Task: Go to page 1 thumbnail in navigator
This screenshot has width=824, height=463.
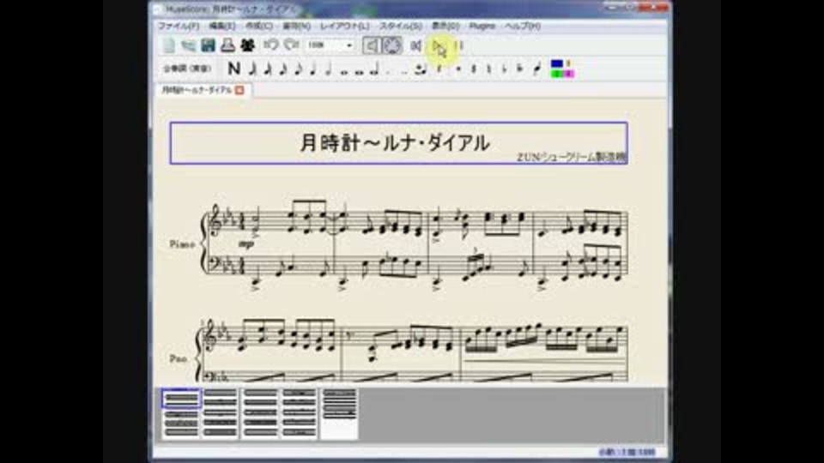Action: [181, 413]
